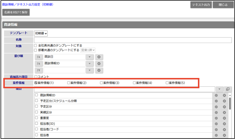Tick the 担当者/コード item checkbox

point(36,129)
